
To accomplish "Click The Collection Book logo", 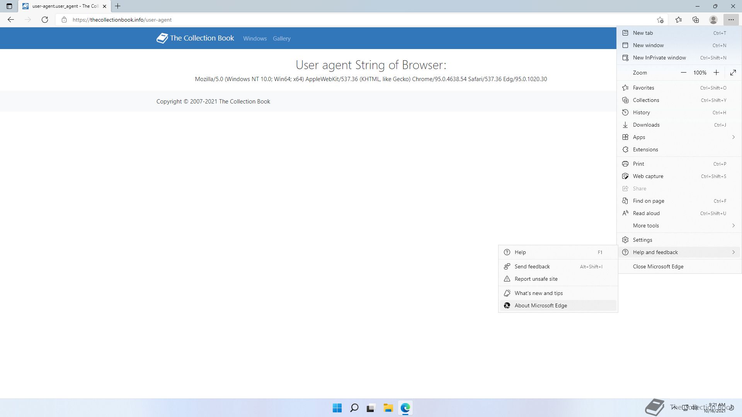I will 195,38.
